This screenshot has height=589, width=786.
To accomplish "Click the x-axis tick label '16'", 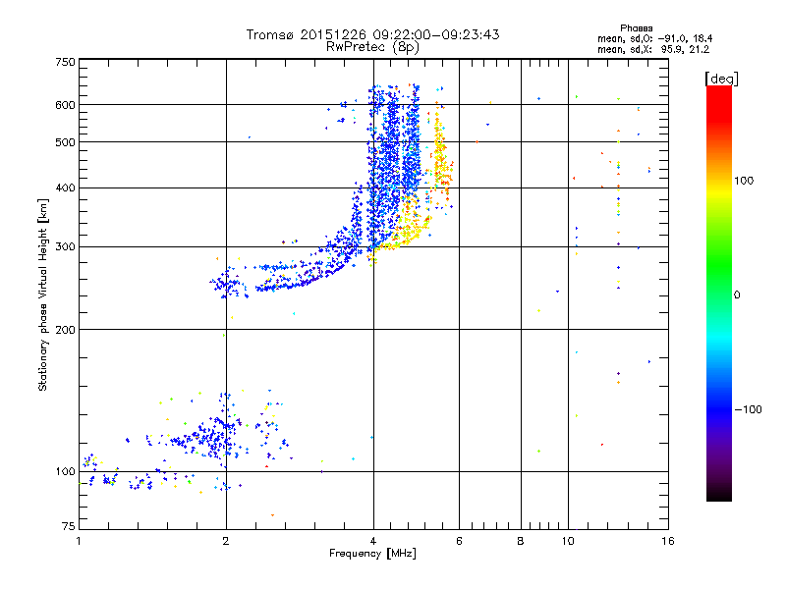I will (x=668, y=541).
